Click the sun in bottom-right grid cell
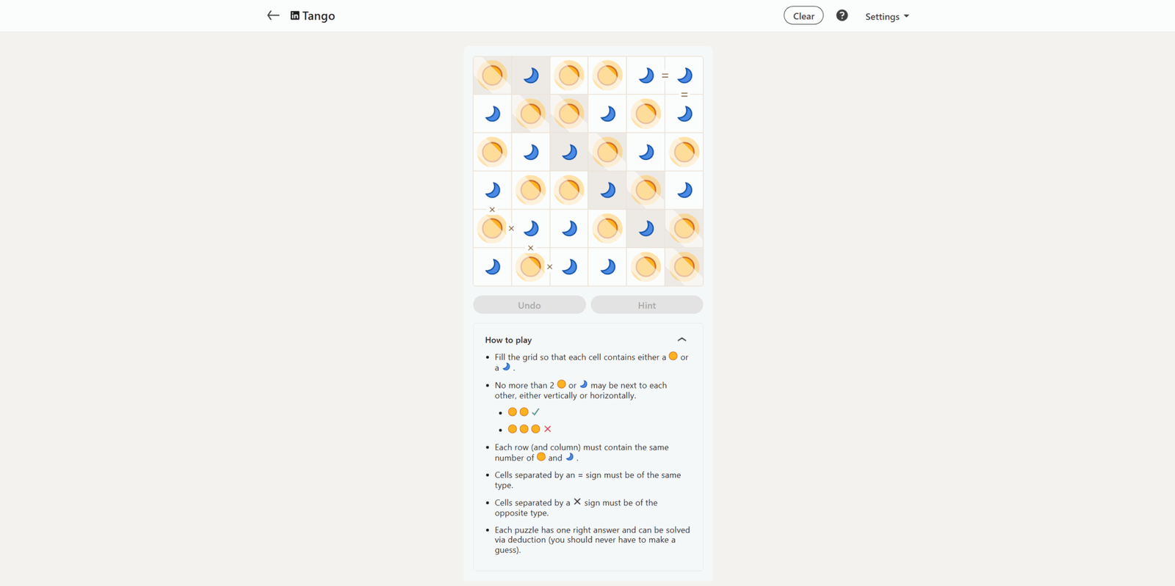This screenshot has height=586, width=1175. pyautogui.click(x=684, y=267)
